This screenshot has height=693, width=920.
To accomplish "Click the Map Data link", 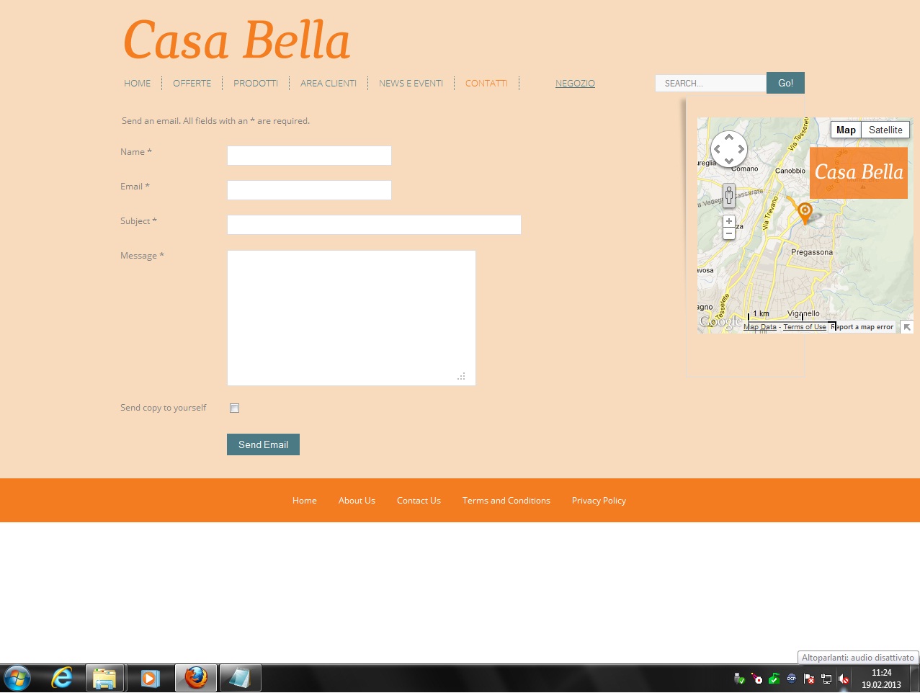I will [x=760, y=327].
